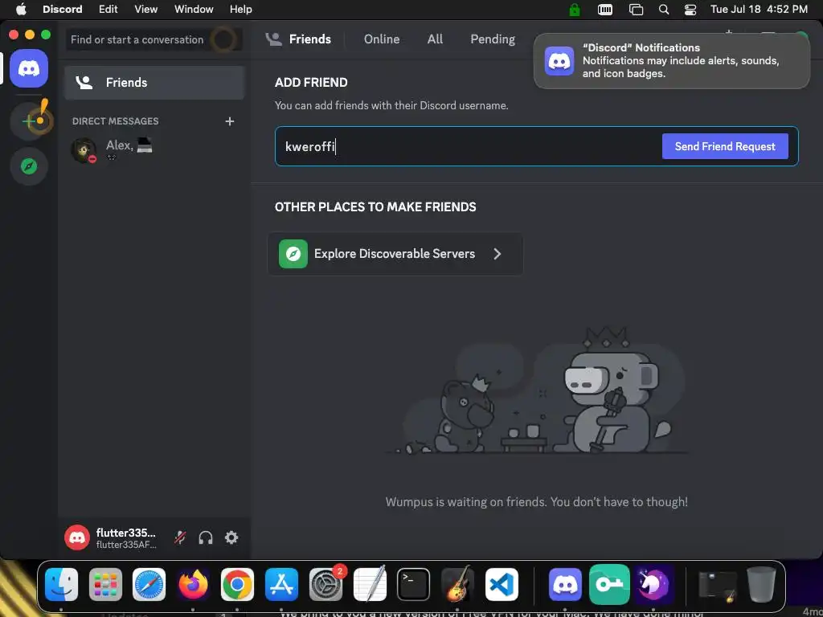The height and width of the screenshot is (617, 823).
Task: Open the Discord app menu
Action: tap(63, 9)
